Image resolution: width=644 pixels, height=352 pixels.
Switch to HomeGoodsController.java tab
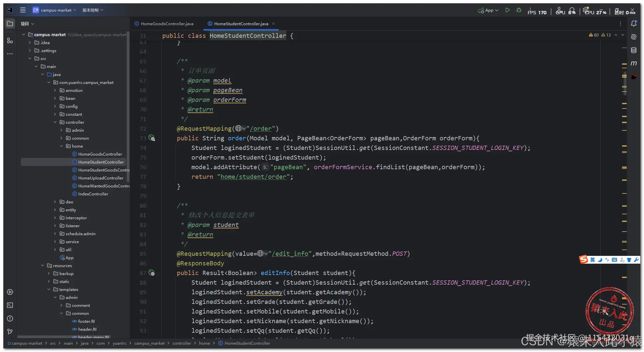(164, 24)
